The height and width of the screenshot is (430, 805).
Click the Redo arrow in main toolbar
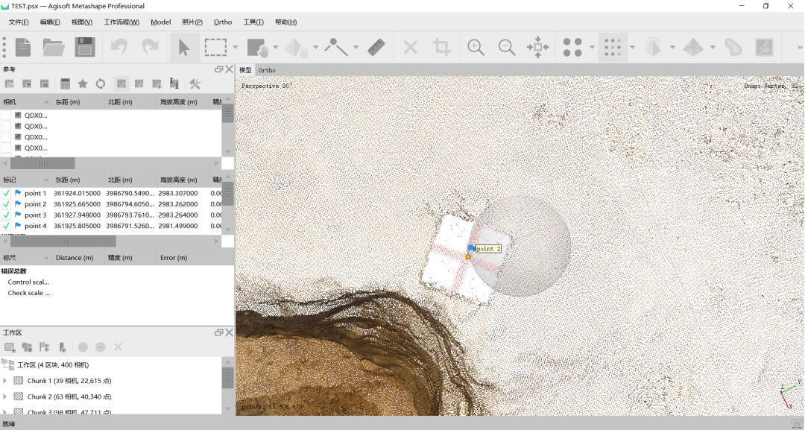pyautogui.click(x=150, y=47)
